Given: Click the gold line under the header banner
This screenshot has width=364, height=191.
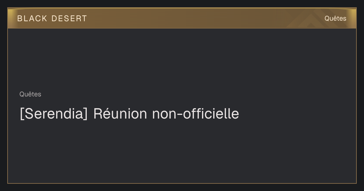Looking at the screenshot, I should coord(182,28).
